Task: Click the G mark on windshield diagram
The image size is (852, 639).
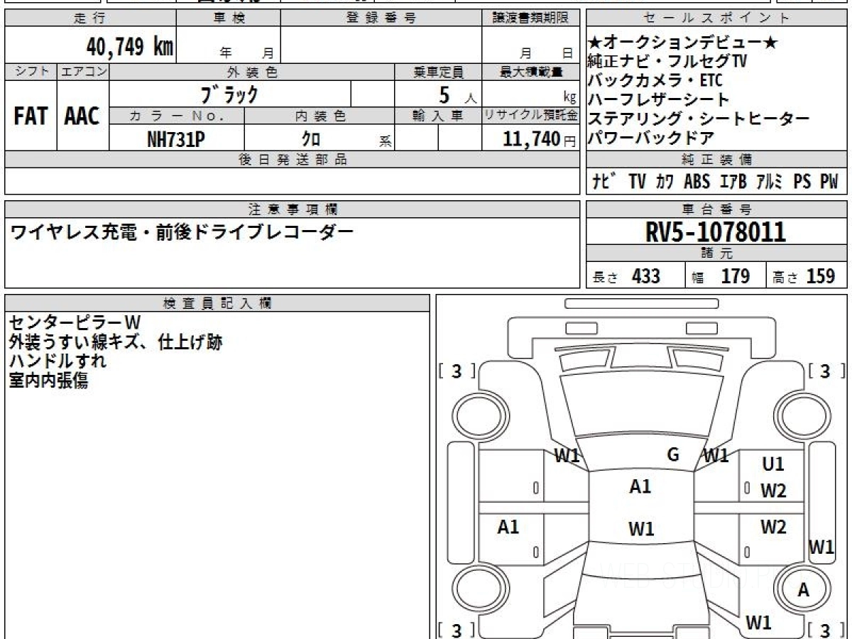Action: coord(674,455)
